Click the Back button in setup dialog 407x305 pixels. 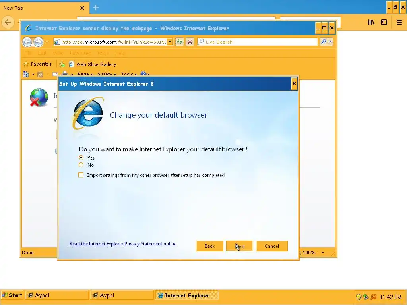click(209, 246)
